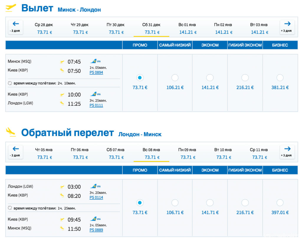Click the landing plane icon beside Обратный перелет

(11, 132)
